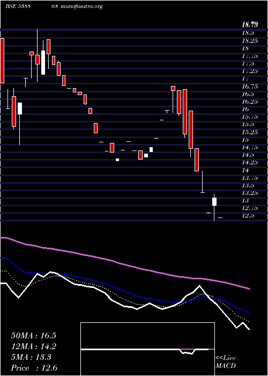This screenshot has height=376, width=268.
Task: Select the 13 price axis label
Action: coord(245,200)
